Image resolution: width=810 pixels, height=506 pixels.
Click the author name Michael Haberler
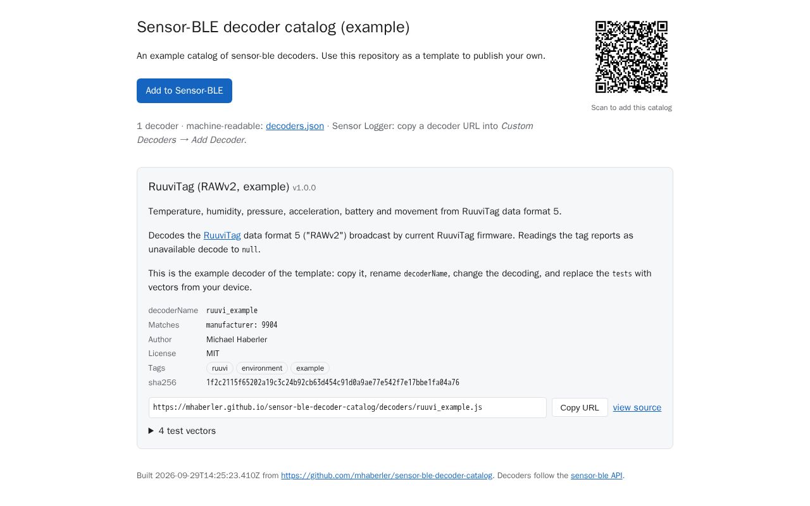click(x=237, y=340)
